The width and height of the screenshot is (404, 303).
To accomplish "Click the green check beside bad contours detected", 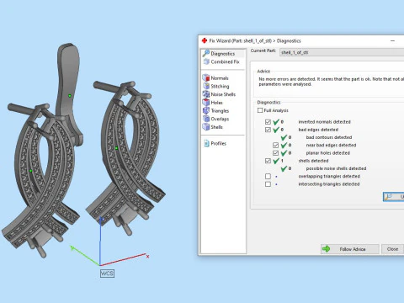I will (x=284, y=137).
